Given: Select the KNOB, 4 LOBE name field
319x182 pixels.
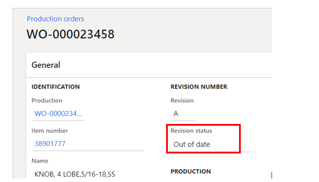Looking at the screenshot, I should 74,175.
